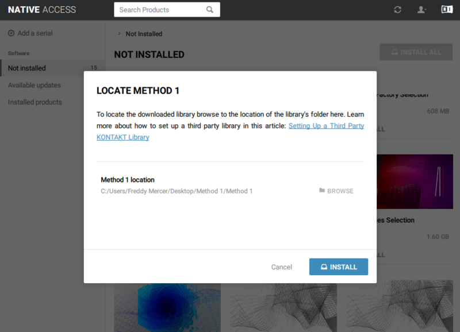Focus the Search Products field
460x332 pixels.
pyautogui.click(x=160, y=10)
